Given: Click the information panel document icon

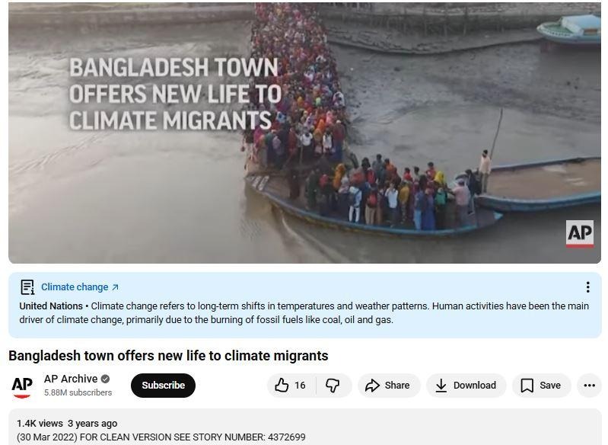Looking at the screenshot, I should click(27, 287).
